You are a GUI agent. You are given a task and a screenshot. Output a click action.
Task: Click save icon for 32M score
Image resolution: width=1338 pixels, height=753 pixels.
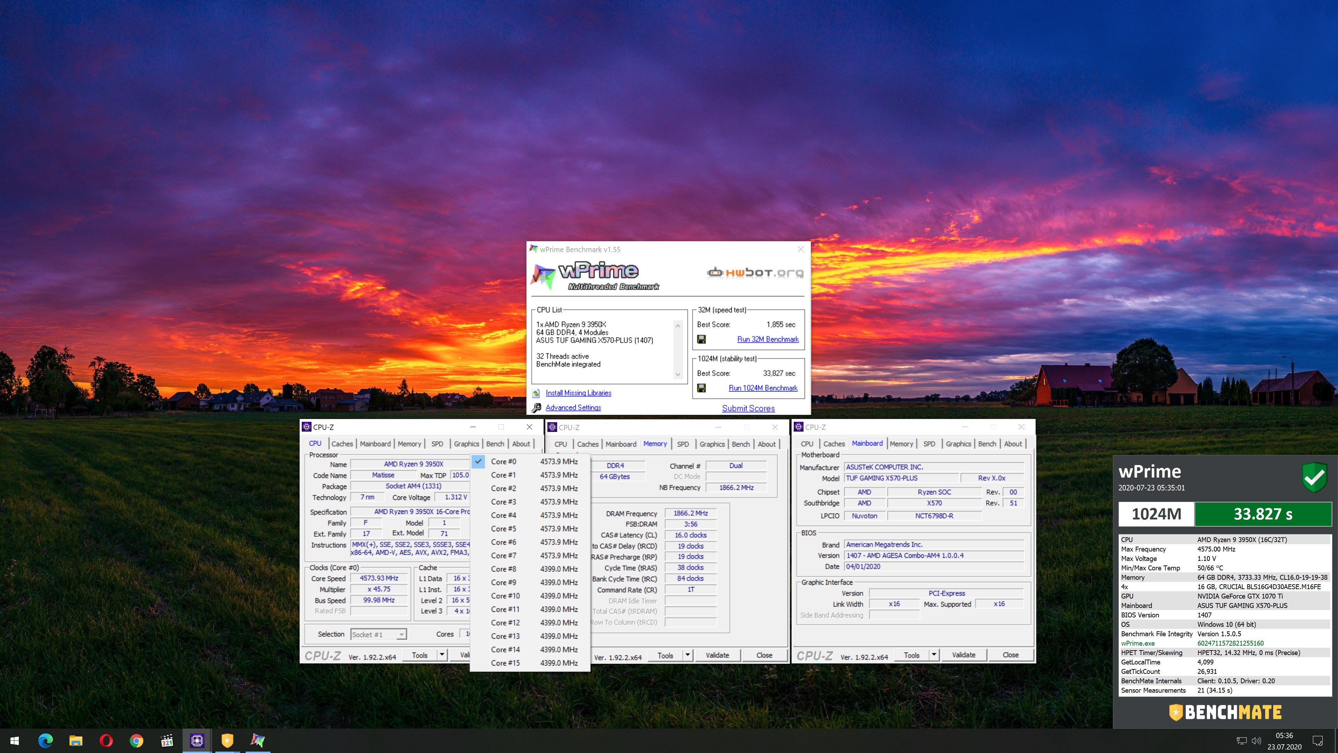[701, 339]
